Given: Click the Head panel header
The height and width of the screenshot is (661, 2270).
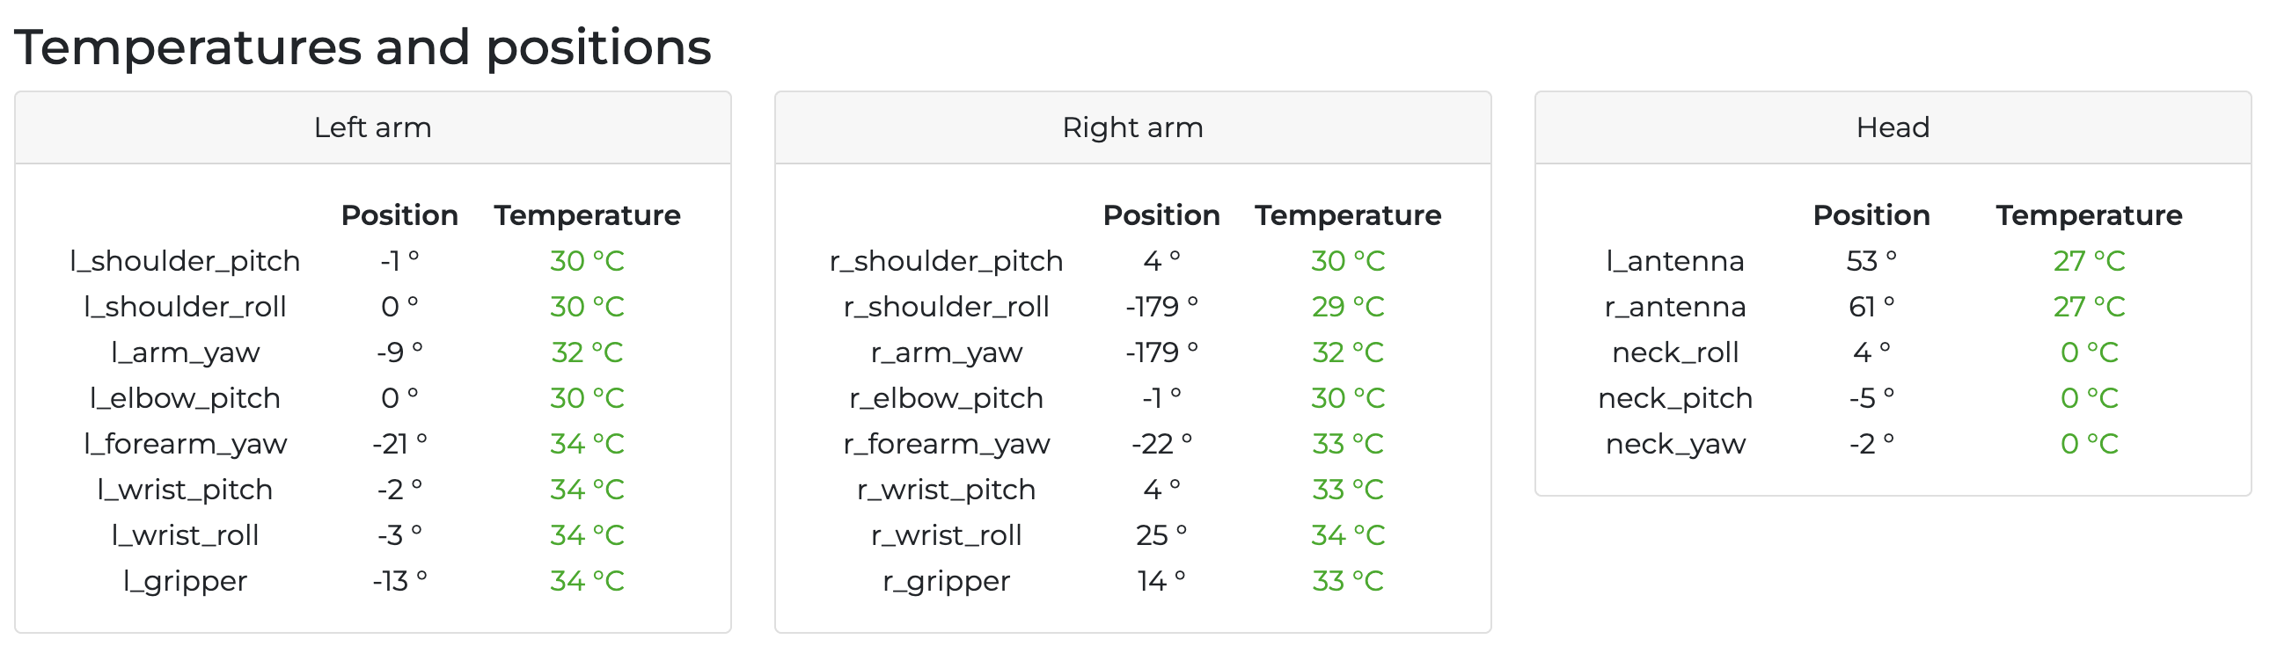Looking at the screenshot, I should (x=1892, y=127).
